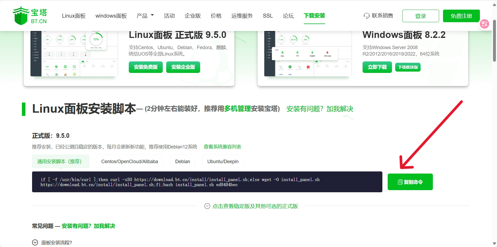Click the Linux面板 正式版 9.5.0 title
497x247 pixels.
(x=177, y=35)
